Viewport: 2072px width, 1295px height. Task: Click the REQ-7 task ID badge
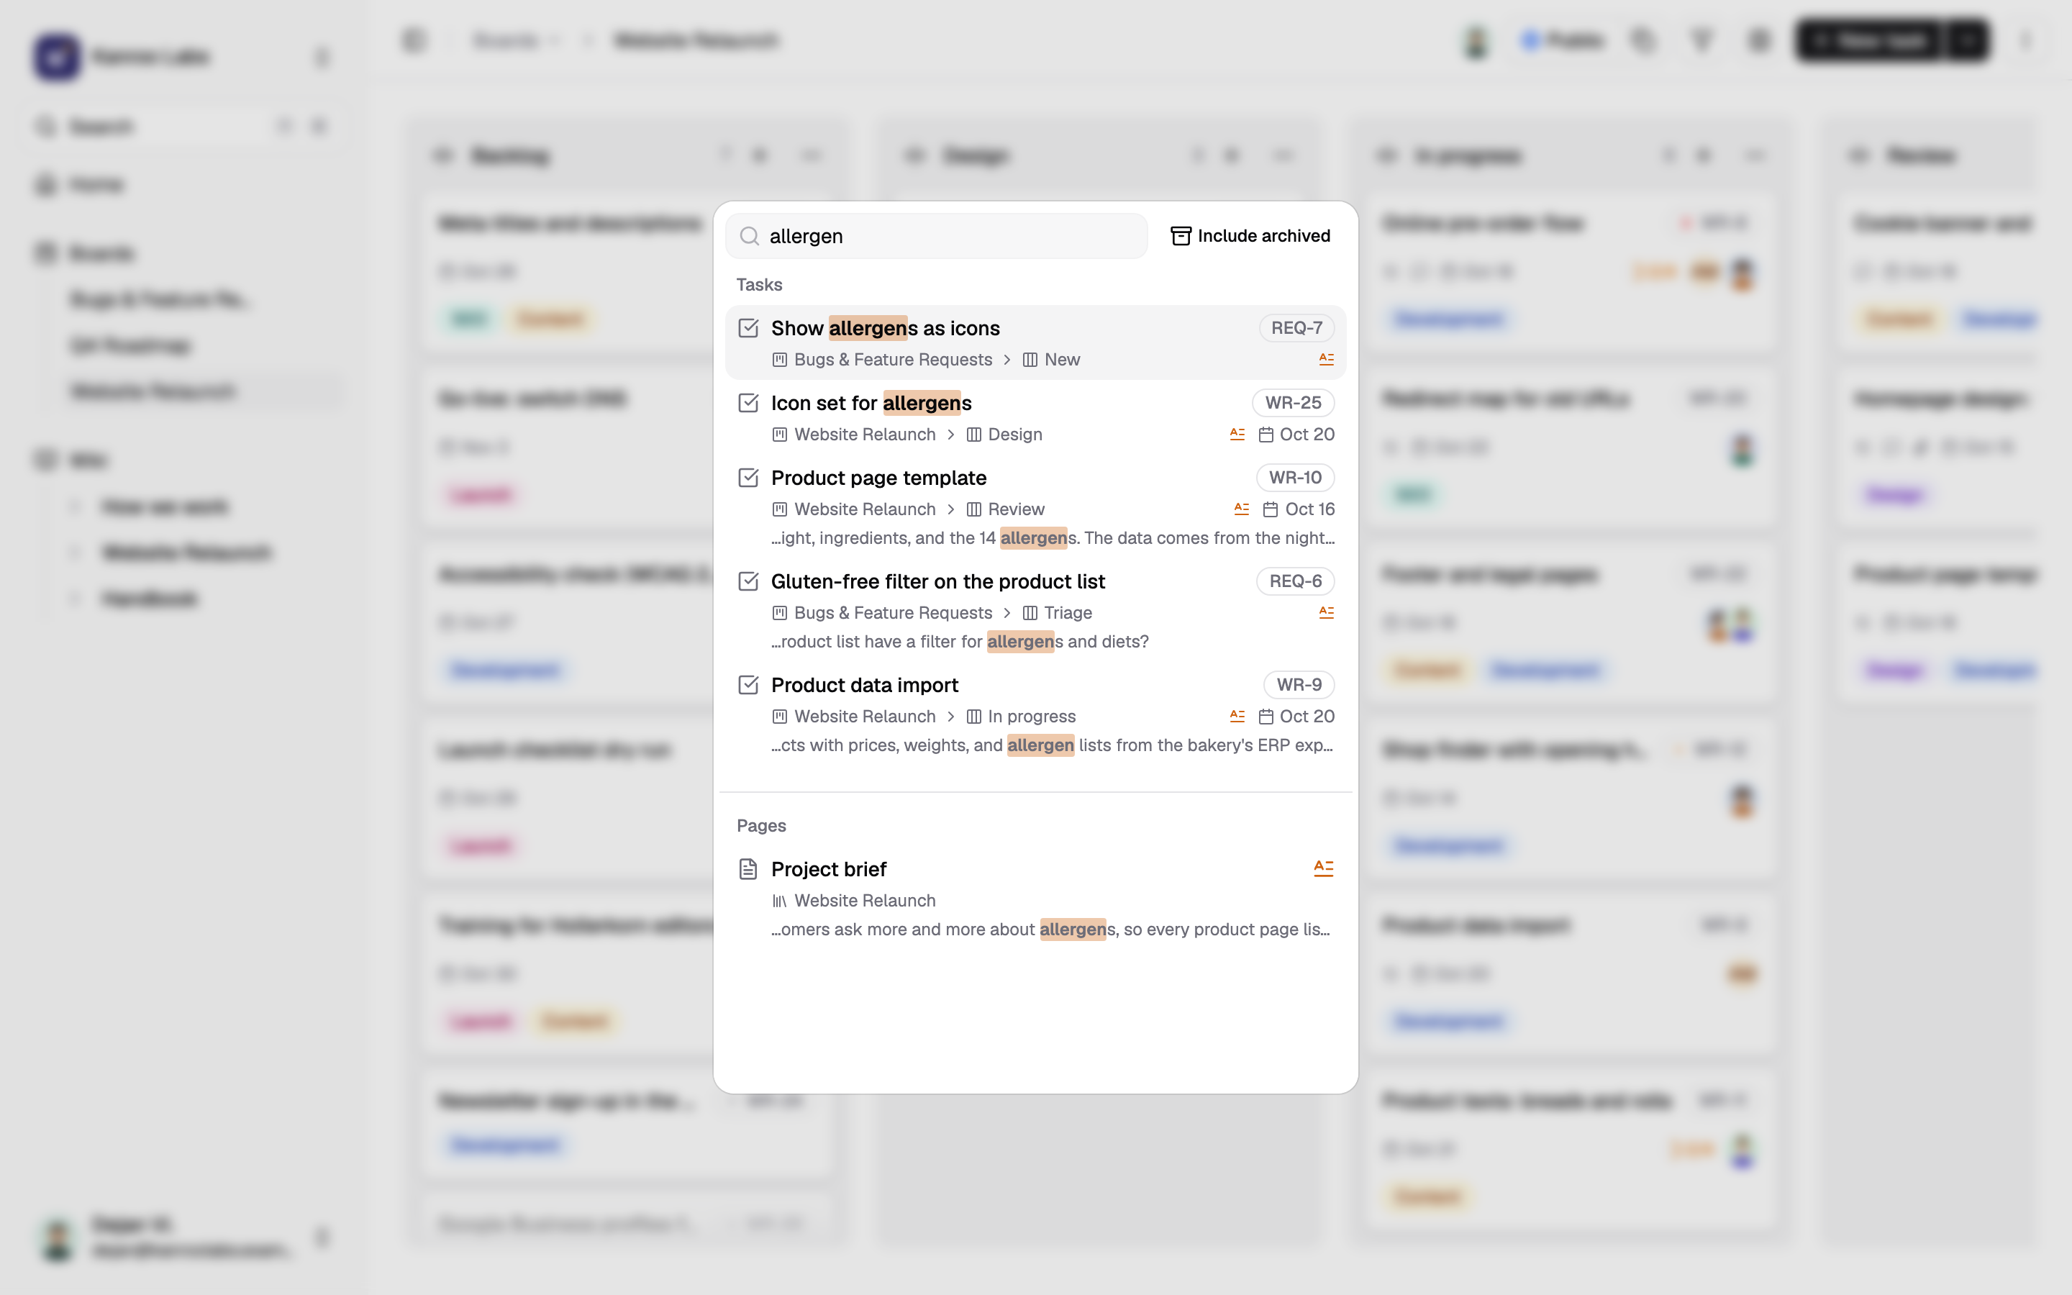(1296, 328)
